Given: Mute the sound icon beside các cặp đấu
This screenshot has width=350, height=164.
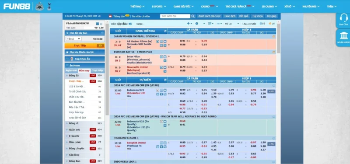Looking at the screenshot, I should (130, 24).
